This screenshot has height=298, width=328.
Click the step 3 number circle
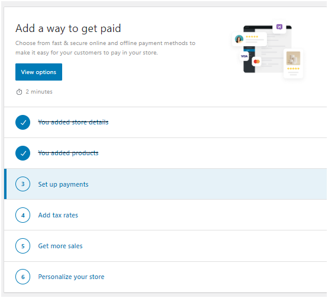23,184
